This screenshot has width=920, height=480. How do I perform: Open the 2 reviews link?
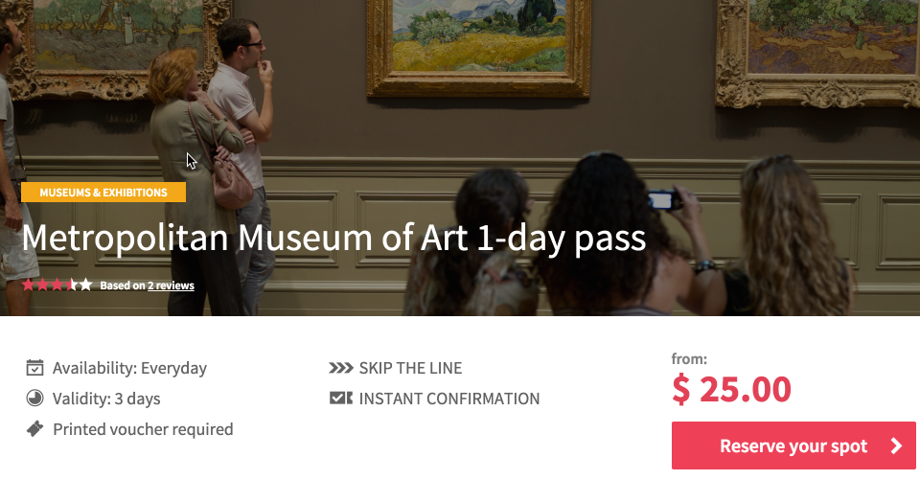[171, 286]
